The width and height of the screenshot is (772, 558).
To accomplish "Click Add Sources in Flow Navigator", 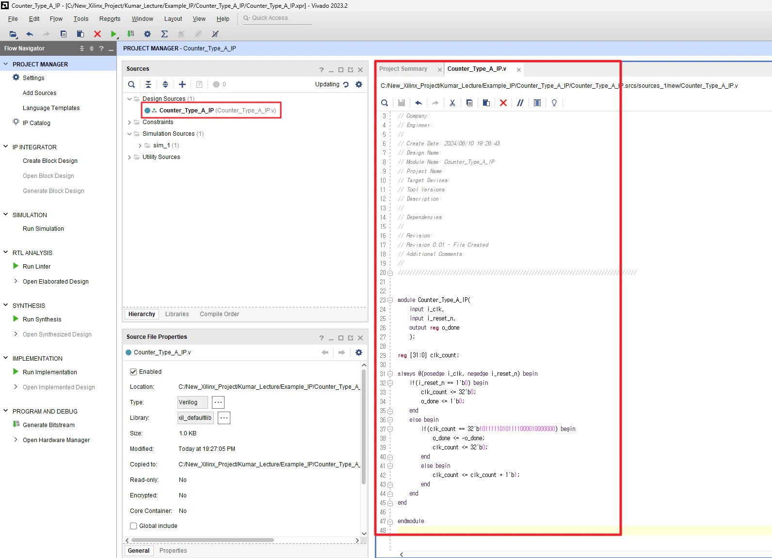I will [40, 93].
